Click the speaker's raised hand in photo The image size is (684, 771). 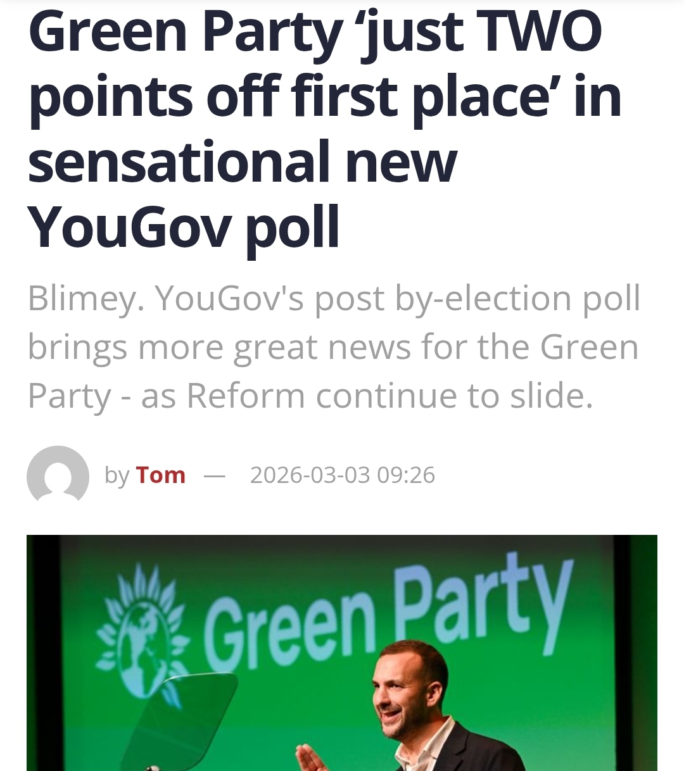(310, 756)
